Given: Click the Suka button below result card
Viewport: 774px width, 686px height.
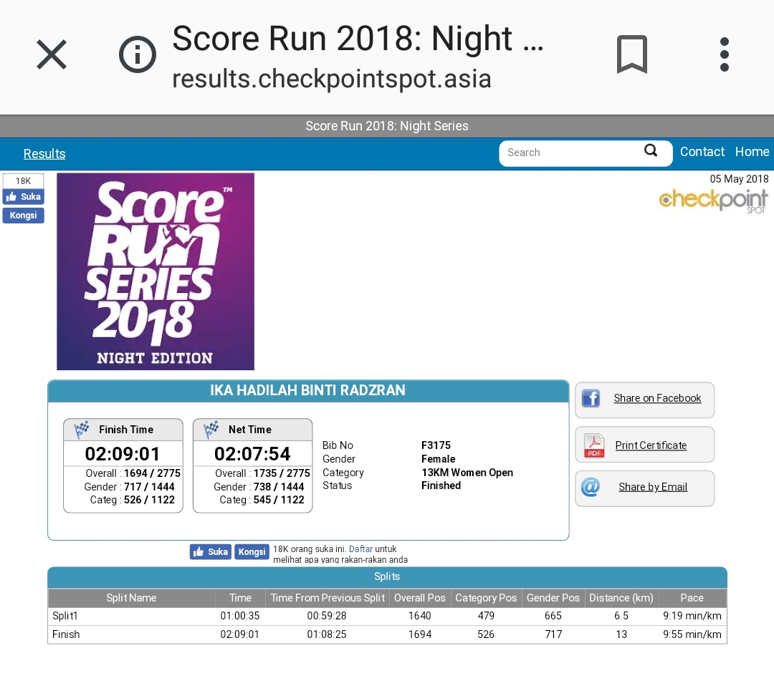Looking at the screenshot, I should [210, 552].
